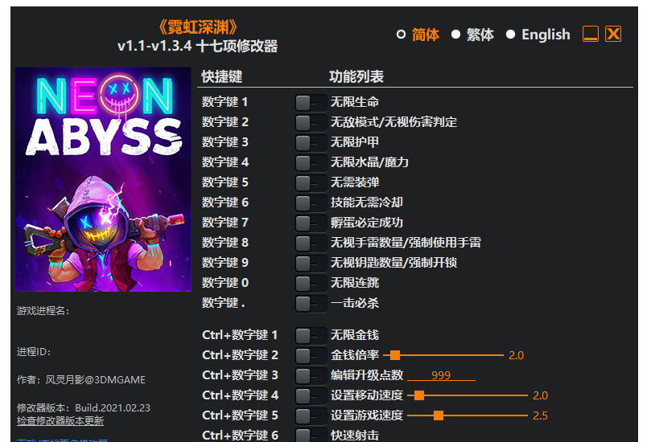
Task: Click 修改器版本 Build.2021.02.23 text
Action: [84, 408]
